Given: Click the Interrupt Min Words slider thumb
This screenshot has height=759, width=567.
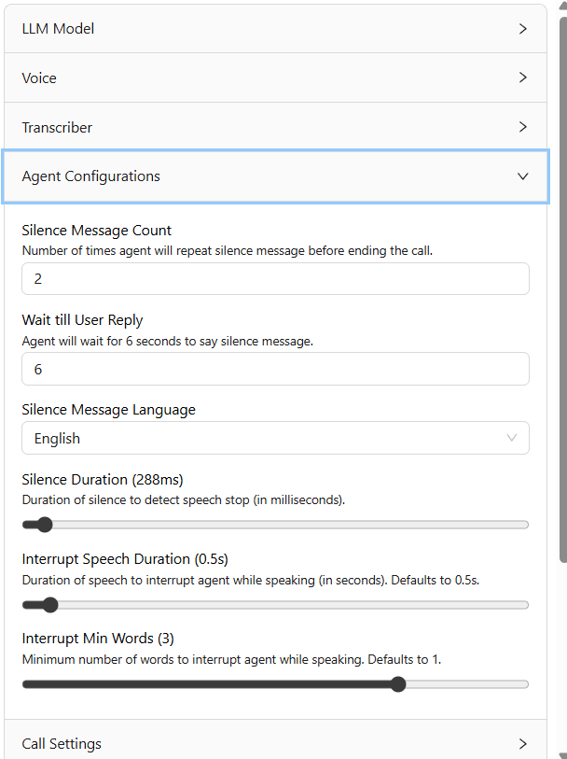Looking at the screenshot, I should pyautogui.click(x=398, y=684).
